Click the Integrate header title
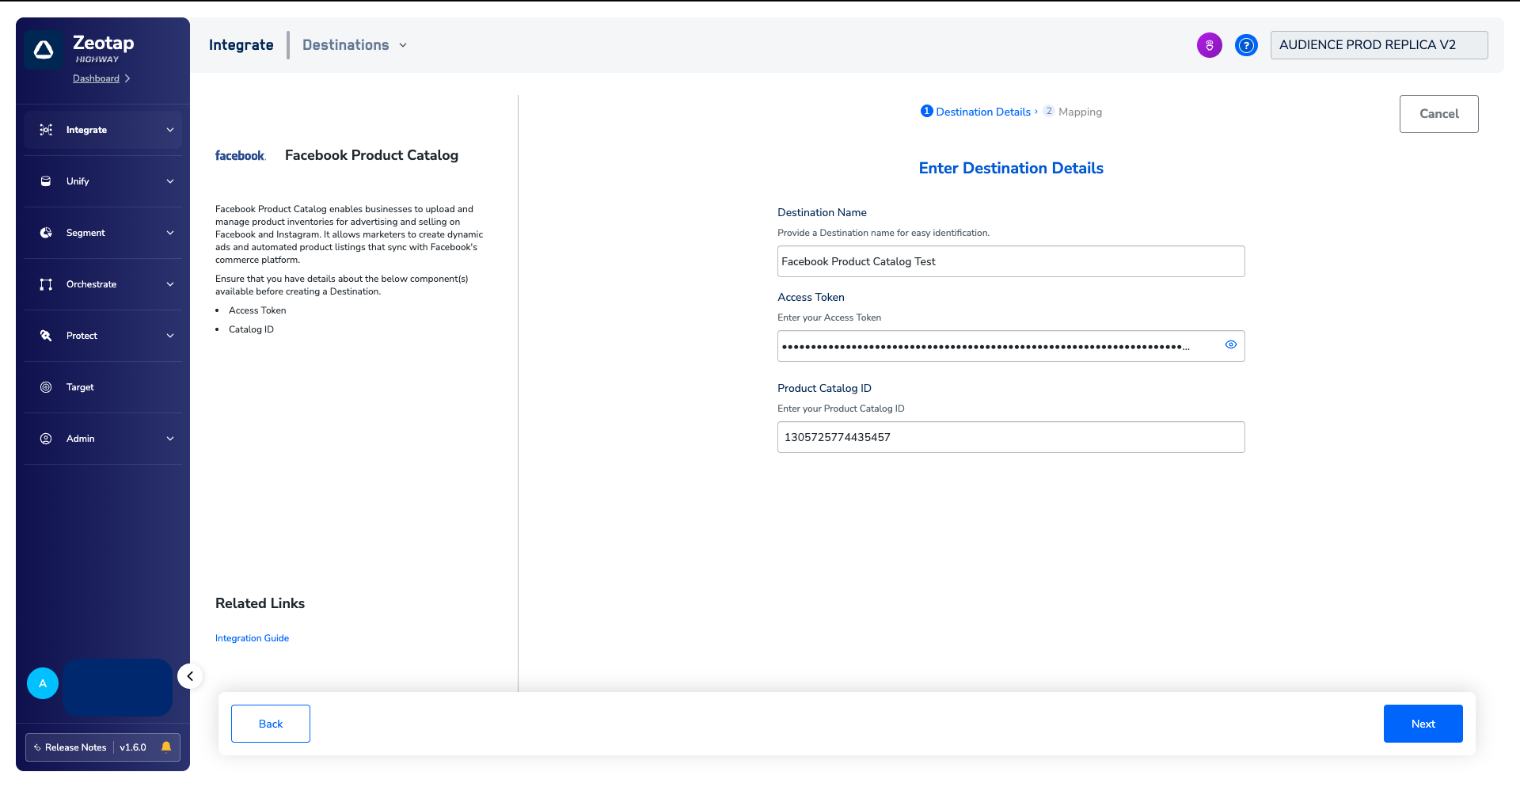The height and width of the screenshot is (787, 1520). 241,45
